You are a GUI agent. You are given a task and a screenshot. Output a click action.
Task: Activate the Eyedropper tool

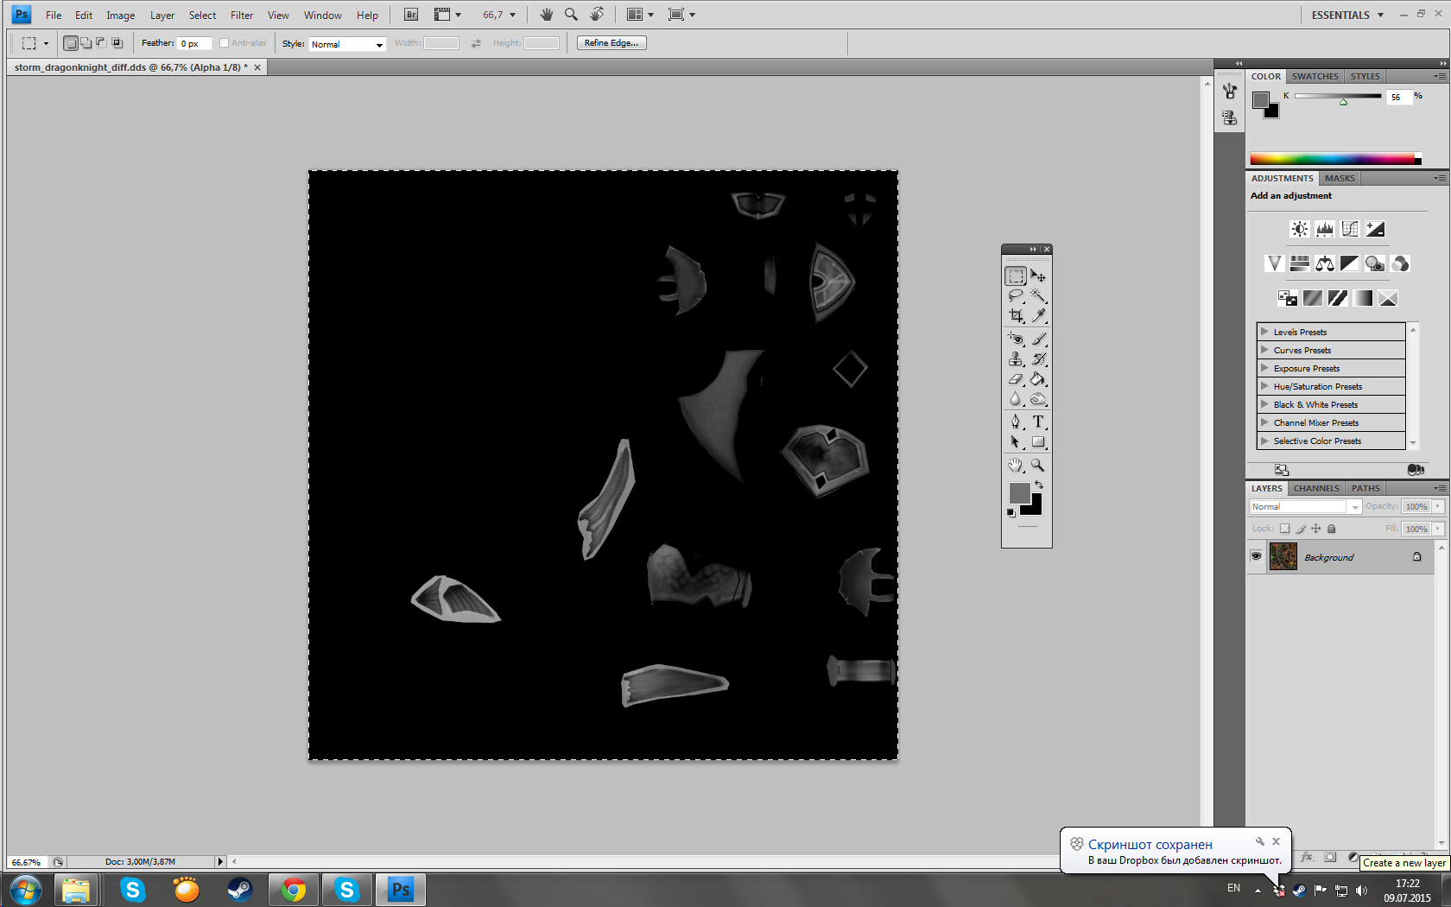pyautogui.click(x=1038, y=316)
